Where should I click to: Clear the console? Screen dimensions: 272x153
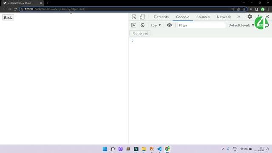[x=142, y=25]
